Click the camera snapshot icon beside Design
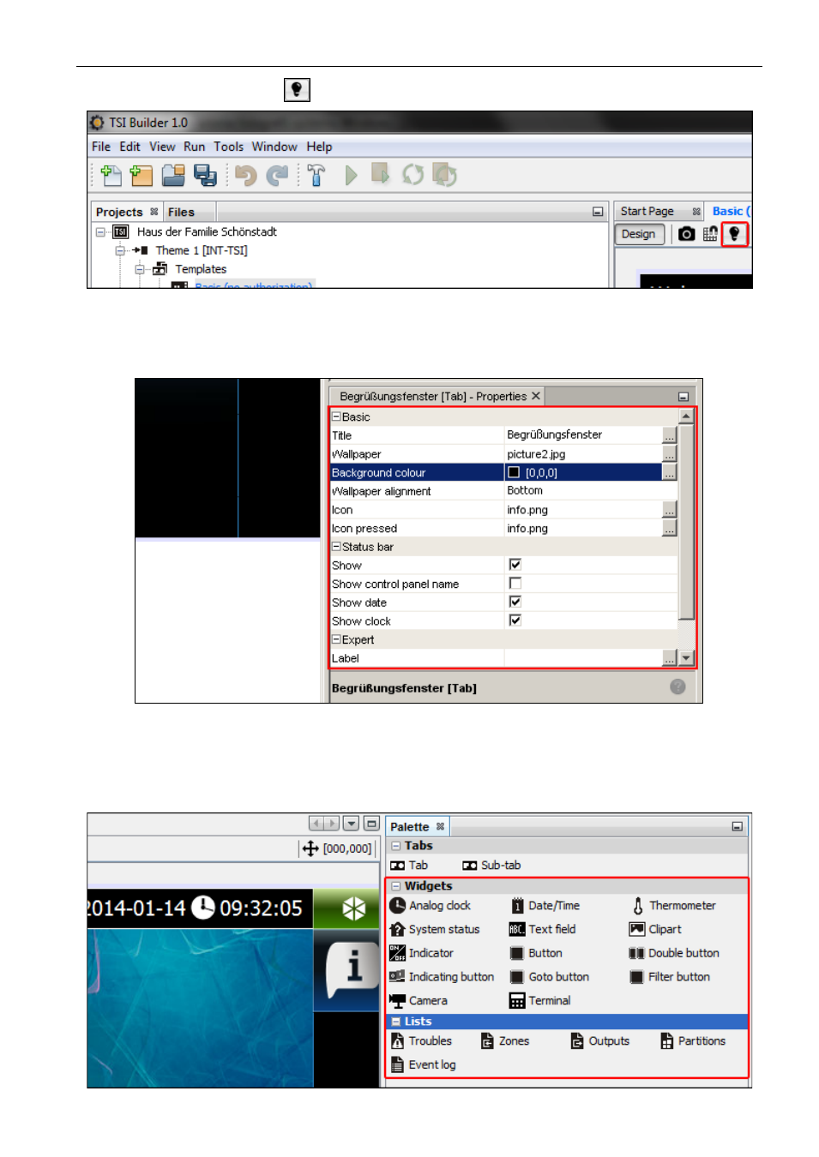Viewport: 819px width, 1157px height. (686, 234)
